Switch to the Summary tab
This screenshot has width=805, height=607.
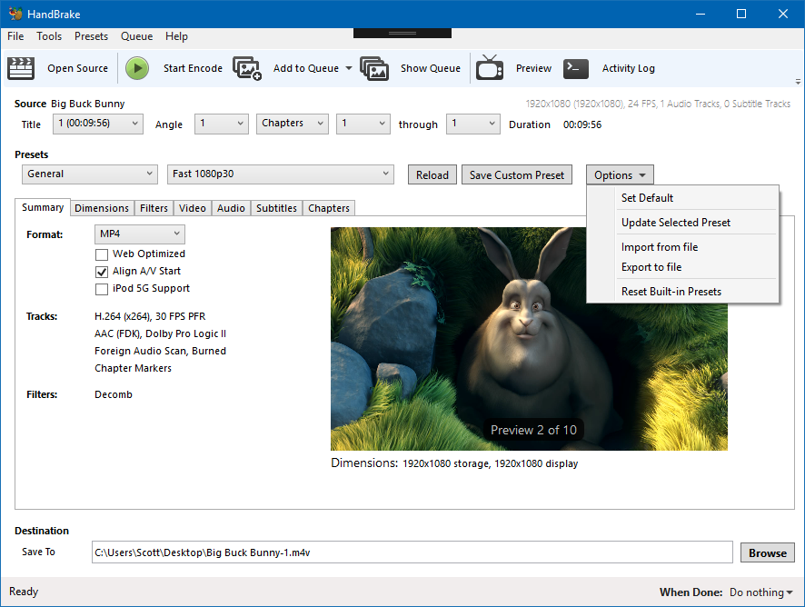(43, 207)
